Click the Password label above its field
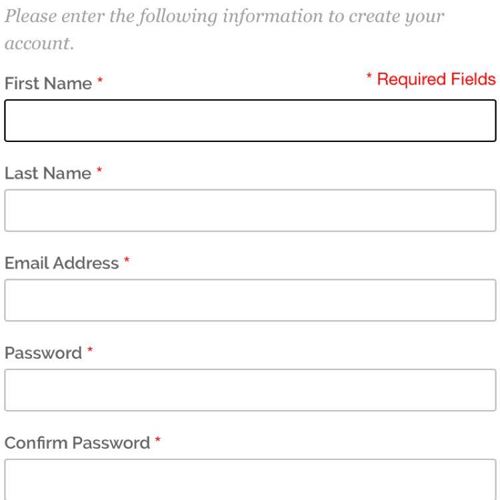Viewport: 500px width, 500px height. click(43, 353)
